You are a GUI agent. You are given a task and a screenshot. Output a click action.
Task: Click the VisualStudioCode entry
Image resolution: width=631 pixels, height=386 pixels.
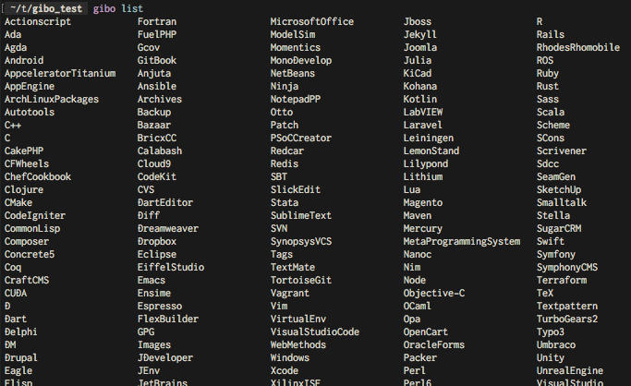(x=315, y=332)
